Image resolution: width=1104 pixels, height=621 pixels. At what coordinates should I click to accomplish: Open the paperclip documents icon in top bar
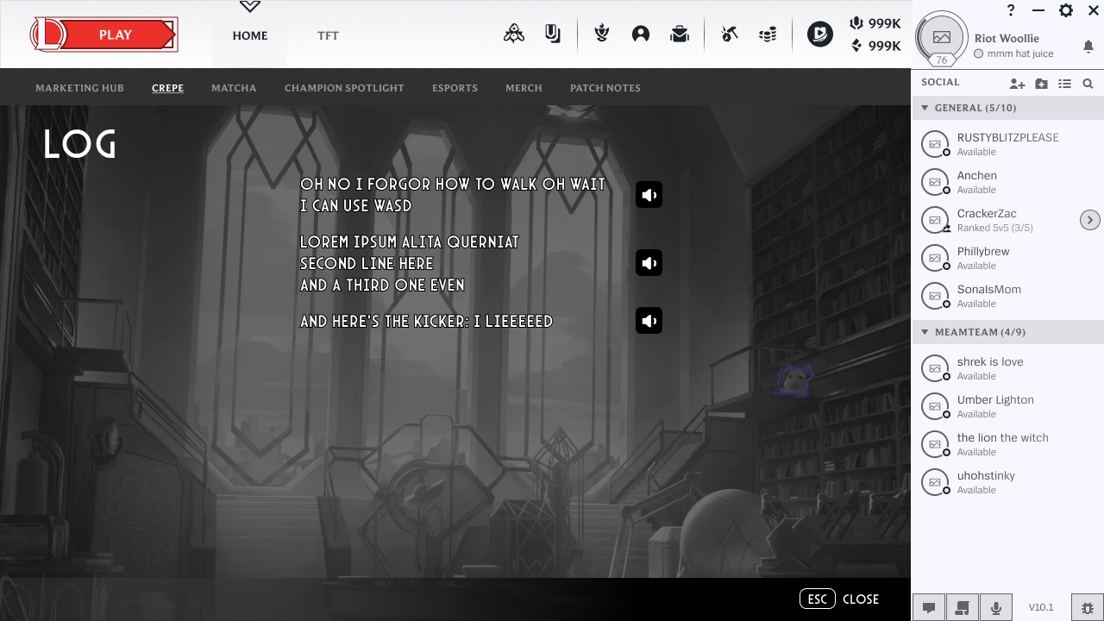click(x=553, y=34)
